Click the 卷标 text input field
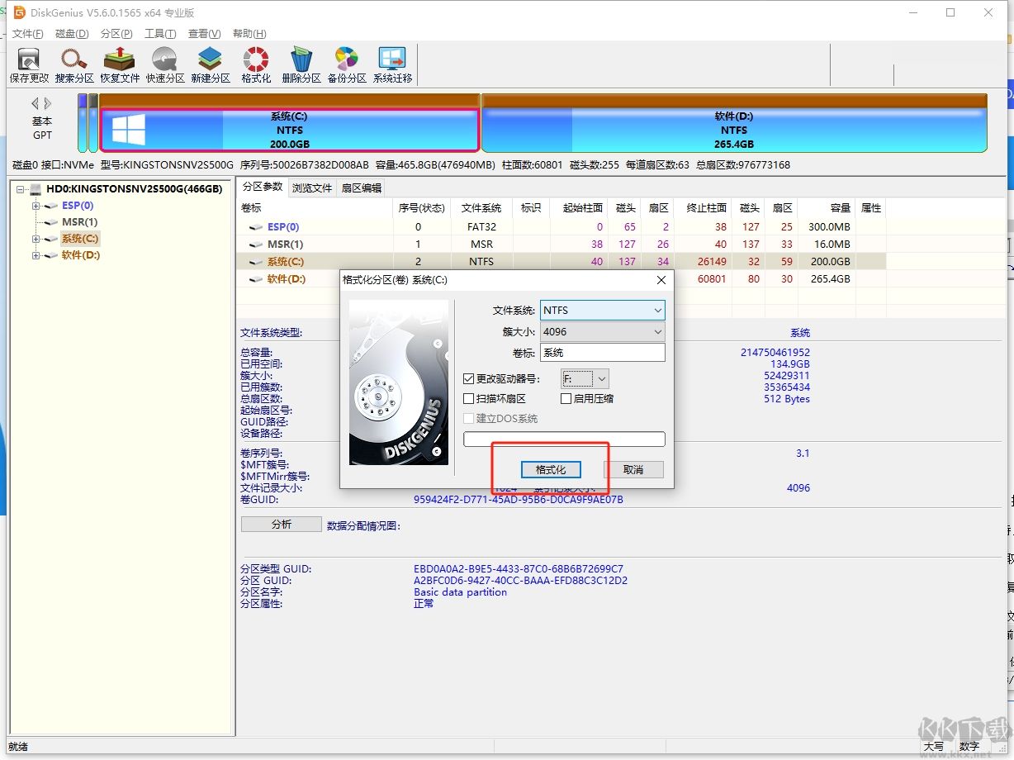This screenshot has width=1014, height=760. [602, 353]
